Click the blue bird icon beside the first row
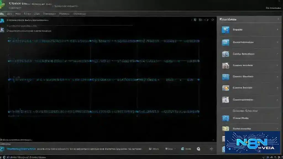The image size is (283, 159). click(x=2, y=21)
